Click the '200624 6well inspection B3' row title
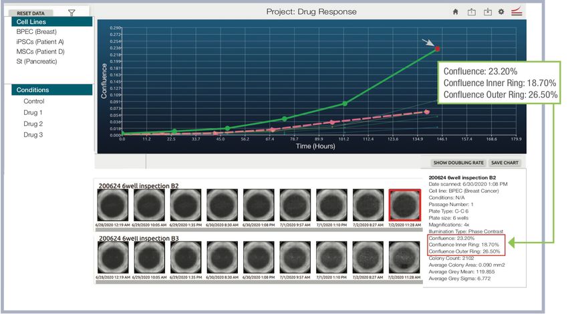 click(x=139, y=239)
